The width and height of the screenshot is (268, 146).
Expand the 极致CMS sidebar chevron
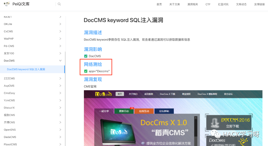tap(60, 115)
